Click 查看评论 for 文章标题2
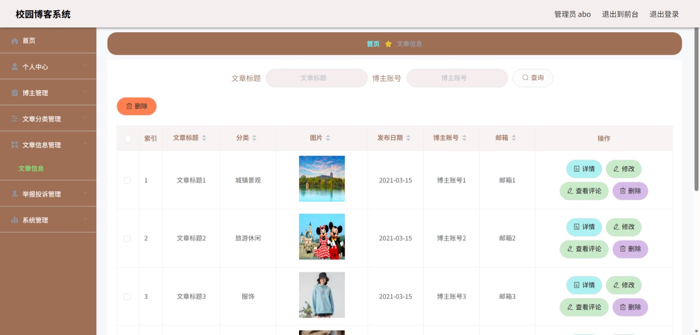The height and width of the screenshot is (335, 700). (x=584, y=249)
